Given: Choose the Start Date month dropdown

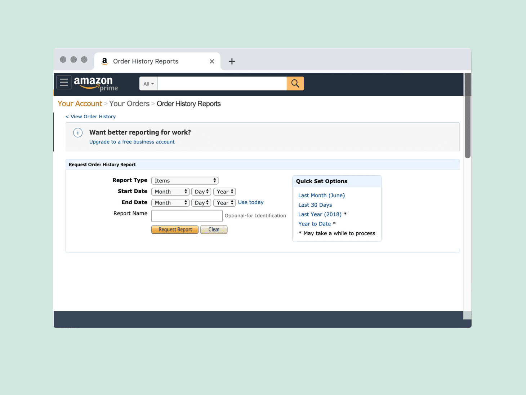Looking at the screenshot, I should 170,192.
